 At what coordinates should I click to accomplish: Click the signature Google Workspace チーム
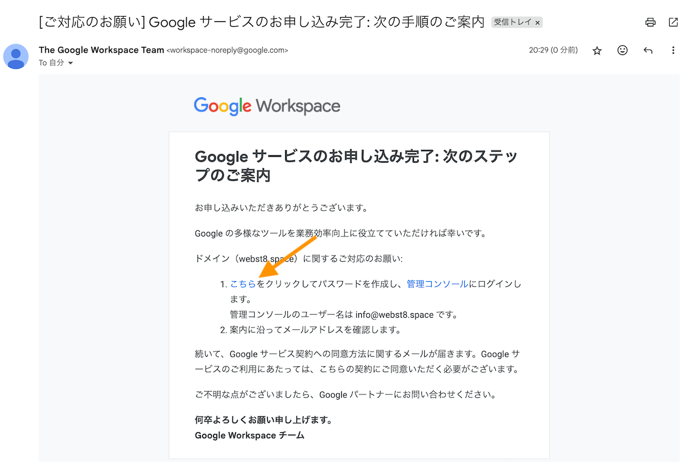click(250, 436)
